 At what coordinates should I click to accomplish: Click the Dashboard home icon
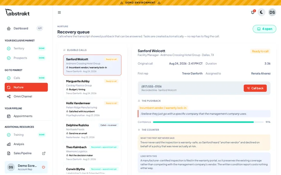coord(9,28)
